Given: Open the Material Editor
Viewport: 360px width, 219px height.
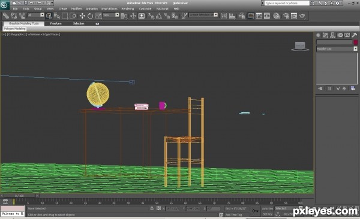Looking at the screenshot, I should [277, 16].
